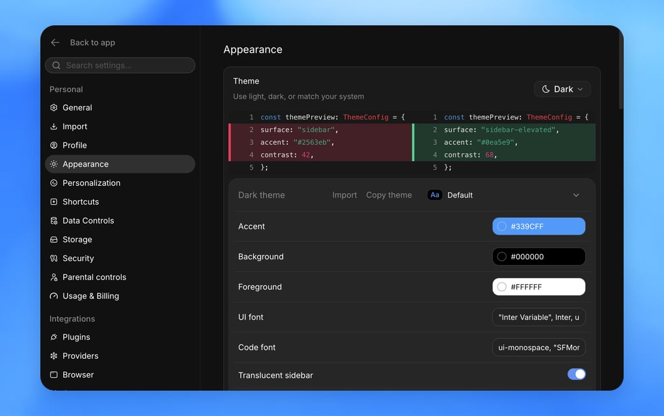
Task: Click the Code font input field
Action: pos(538,347)
